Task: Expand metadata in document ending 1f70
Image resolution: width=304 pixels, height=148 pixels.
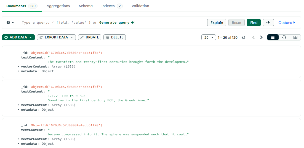Action: coord(18,144)
